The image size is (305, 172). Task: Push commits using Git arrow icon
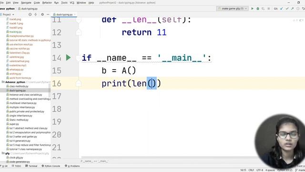coord(292,9)
